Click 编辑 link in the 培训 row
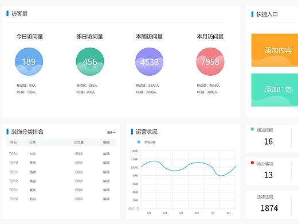Screen dimensions: 298x224 (107, 199)
